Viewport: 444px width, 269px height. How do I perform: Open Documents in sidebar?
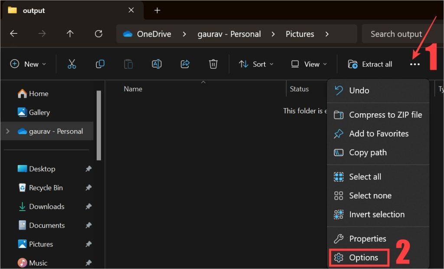coord(41,225)
